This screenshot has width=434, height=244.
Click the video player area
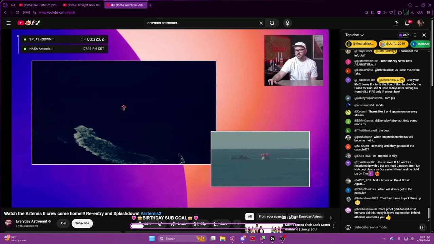[170, 118]
